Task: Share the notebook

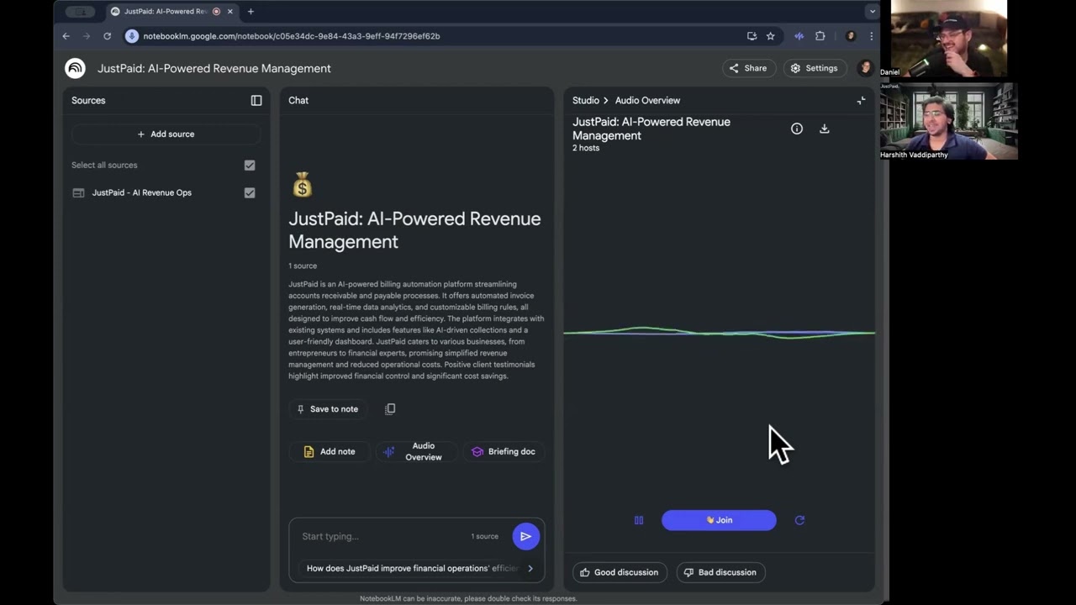Action: [x=748, y=68]
